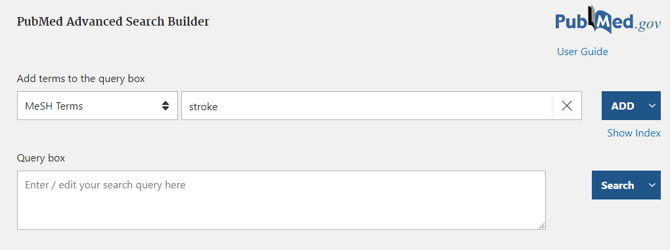Click inside the Query box text area

coord(281,200)
